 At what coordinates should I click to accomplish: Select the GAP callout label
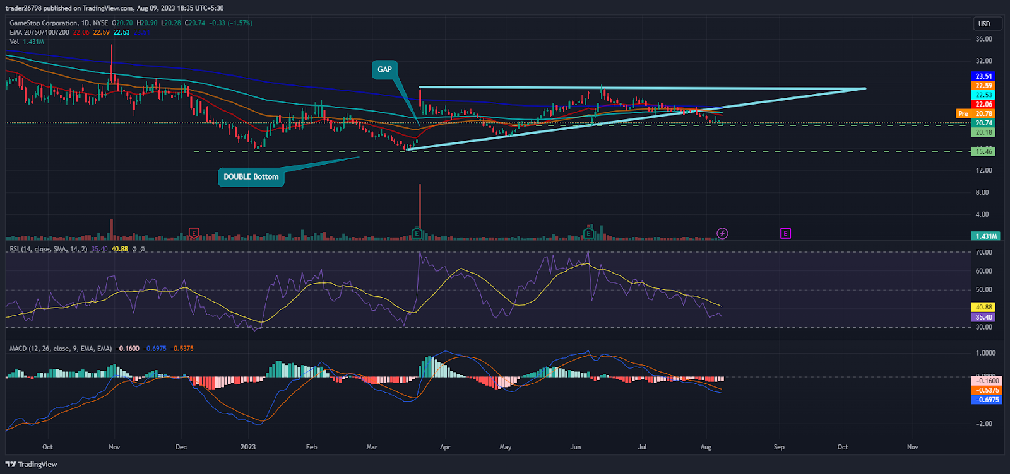click(384, 69)
